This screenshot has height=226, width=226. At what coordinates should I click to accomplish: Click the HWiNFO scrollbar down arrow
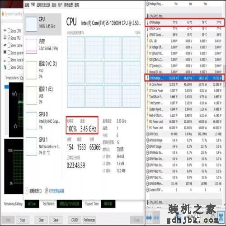pos(225,204)
